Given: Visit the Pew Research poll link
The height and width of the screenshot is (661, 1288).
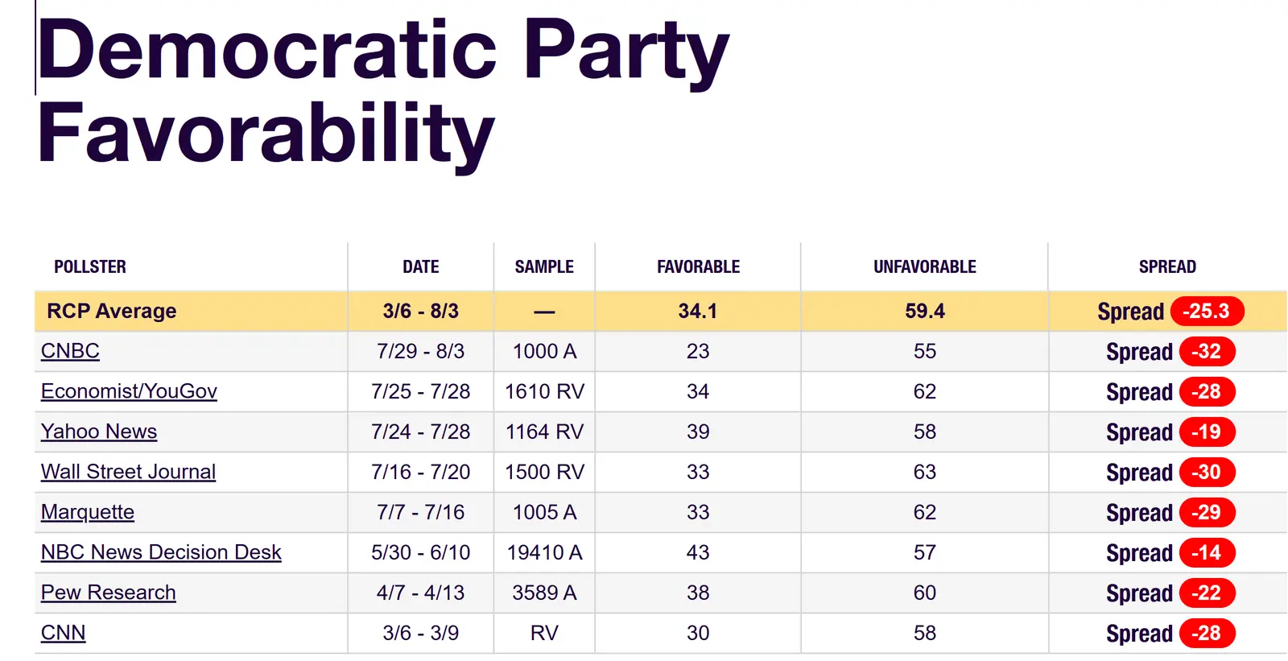Looking at the screenshot, I should 108,593.
